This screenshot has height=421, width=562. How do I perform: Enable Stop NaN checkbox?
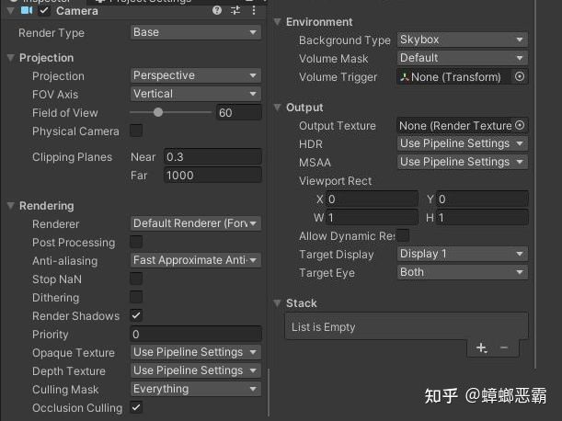136,279
